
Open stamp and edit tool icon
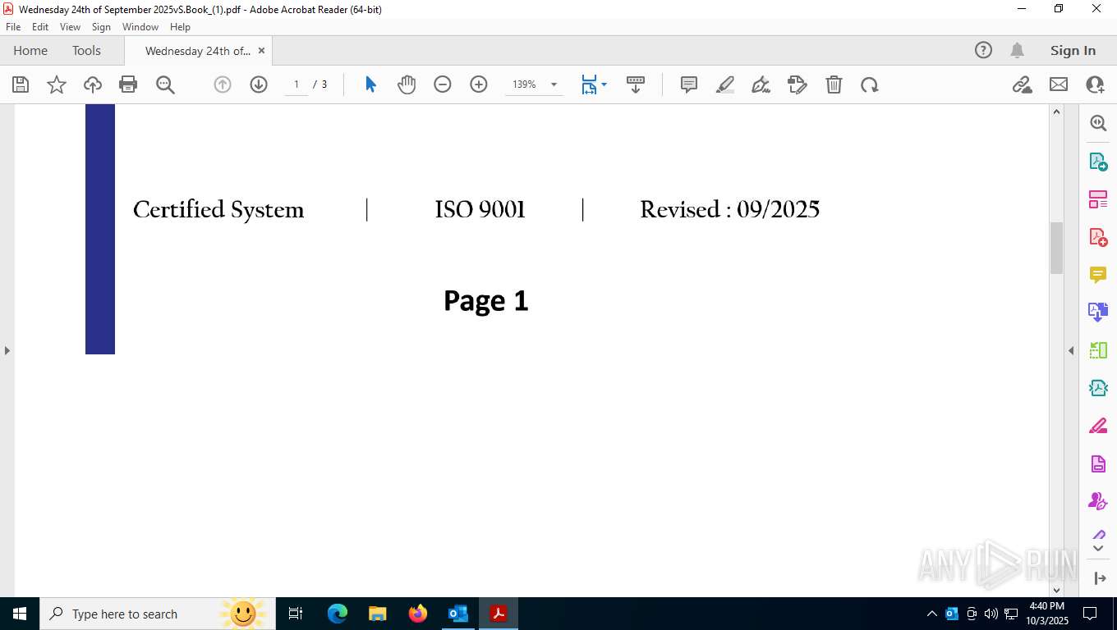coord(798,84)
